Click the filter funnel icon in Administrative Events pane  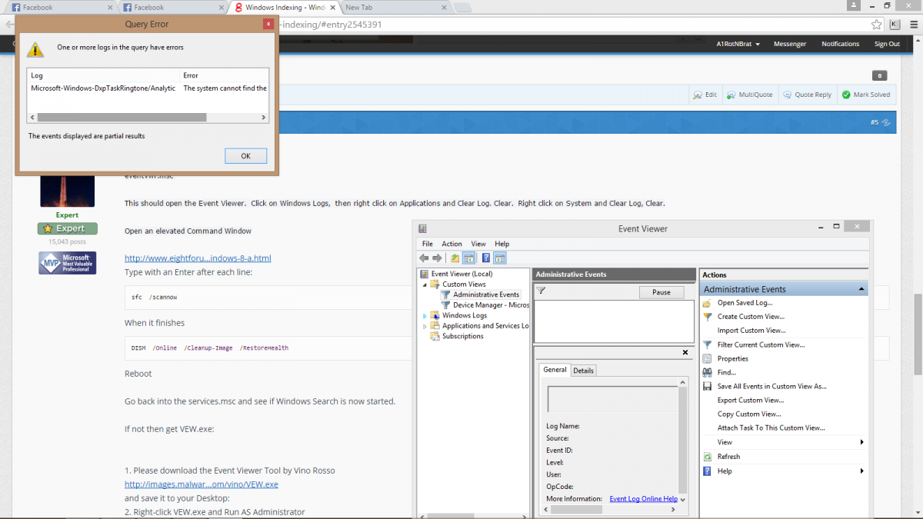click(x=541, y=291)
